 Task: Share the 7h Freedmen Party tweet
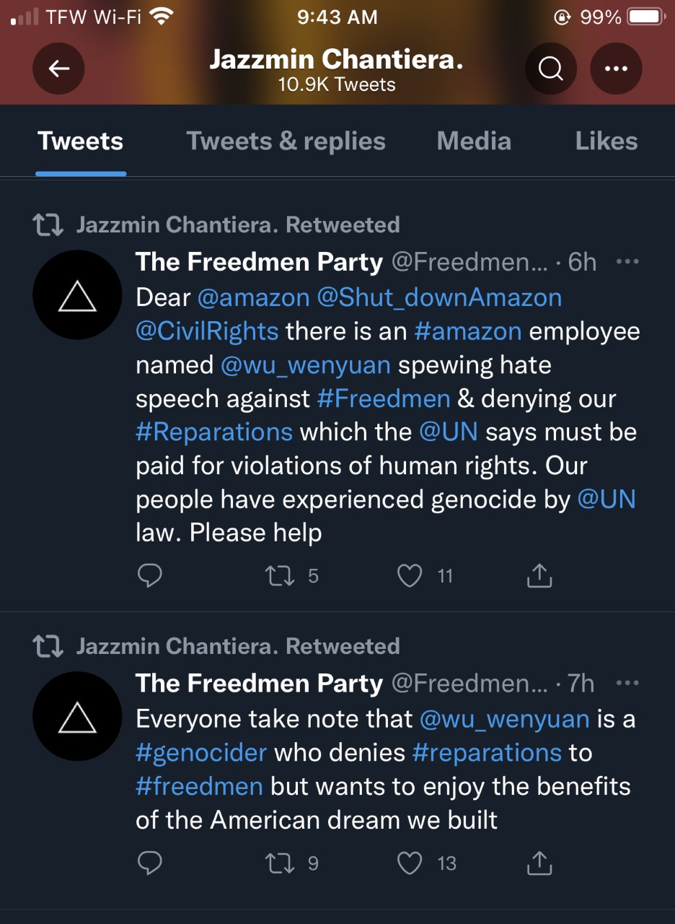(x=539, y=863)
